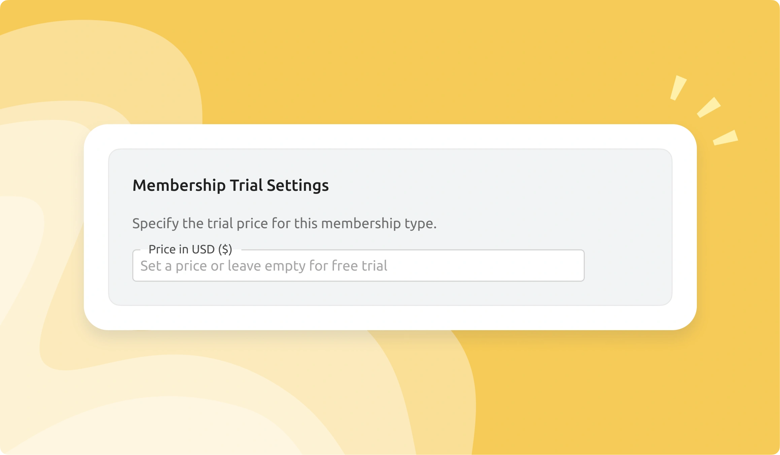780x455 pixels.
Task: Click the "Membership Trial Settings" heading
Action: [230, 185]
